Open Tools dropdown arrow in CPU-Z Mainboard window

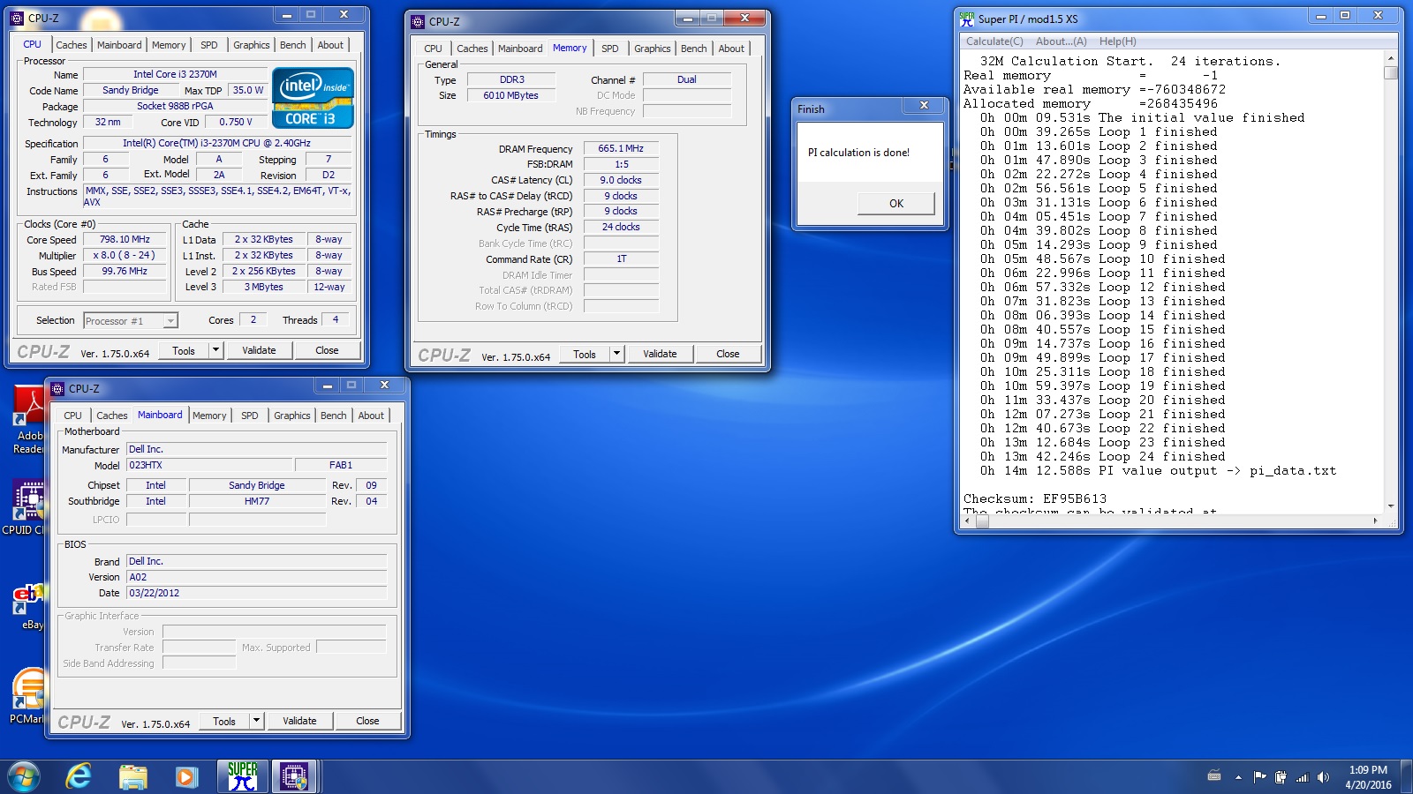coord(256,721)
